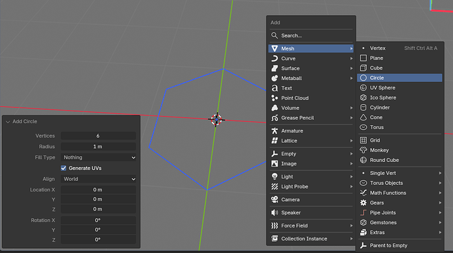
Task: Click the Force Field icon
Action: tap(274, 225)
